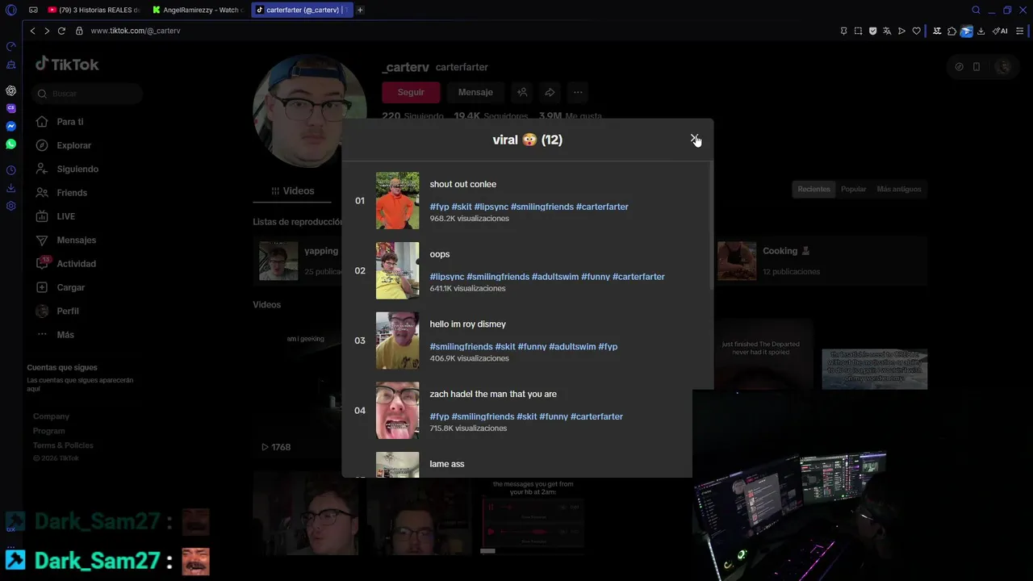Switch to the AngelRamirezzy Kick tab
The image size is (1033, 581).
(x=199, y=10)
